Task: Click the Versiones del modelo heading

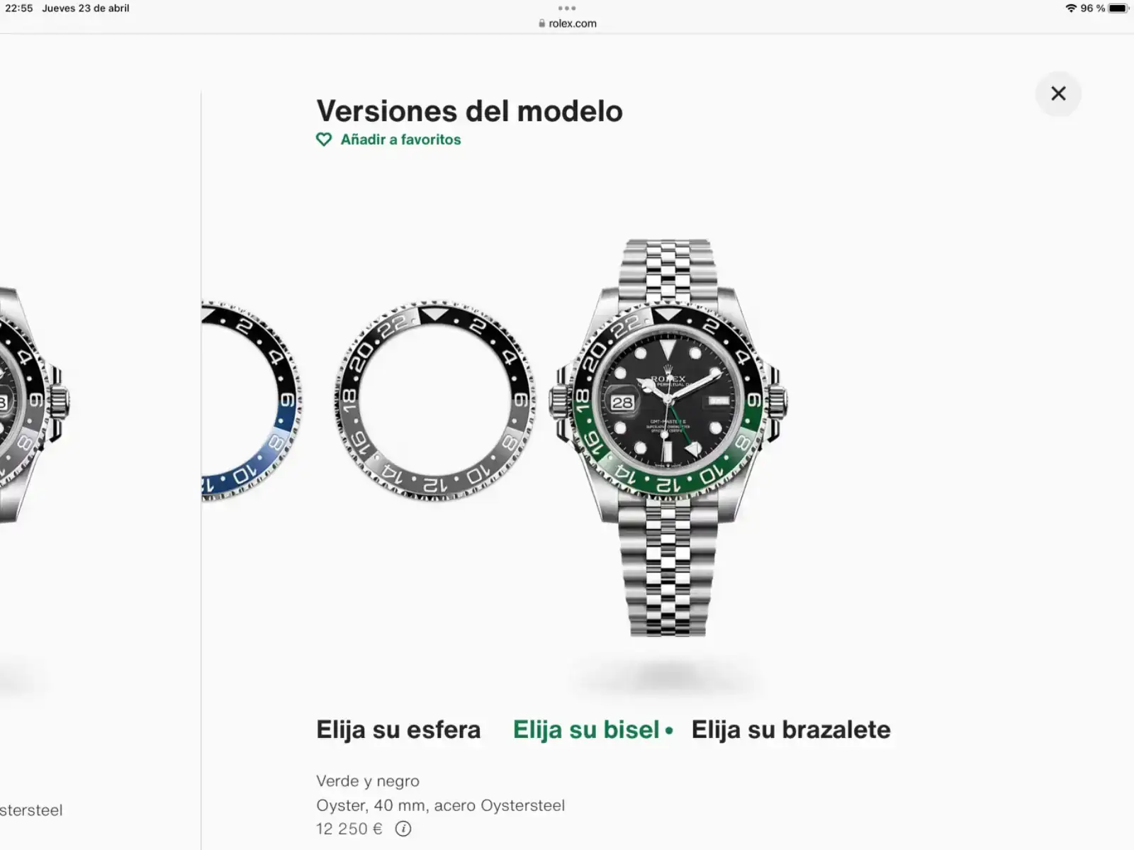Action: (x=469, y=111)
